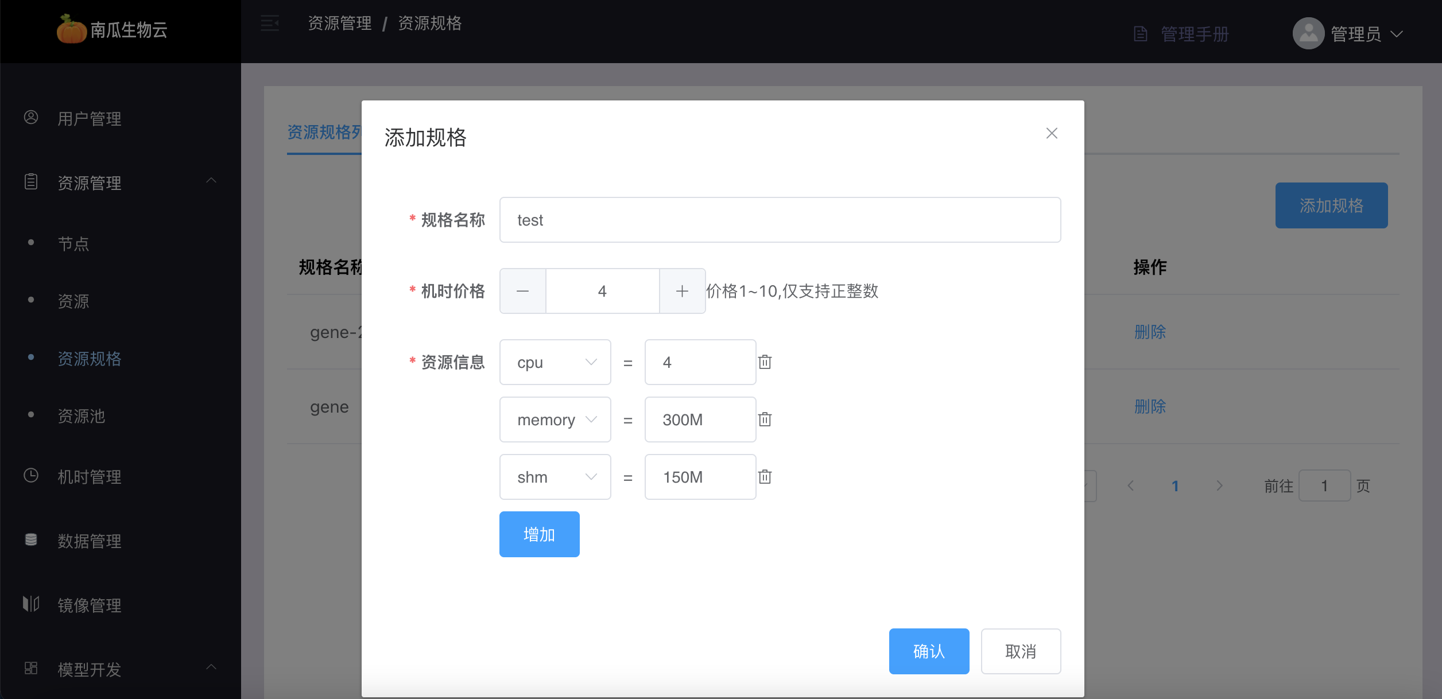Click the 用户管理 user icon
Screen dimensions: 1442x699
click(x=31, y=118)
